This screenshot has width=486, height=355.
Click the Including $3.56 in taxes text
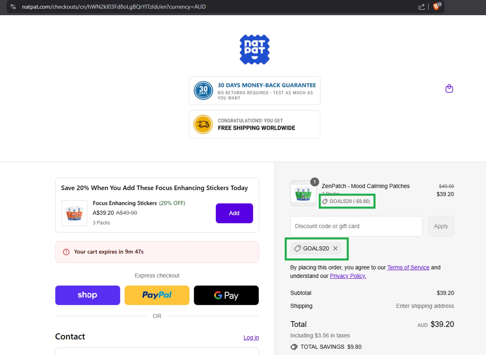coord(320,336)
